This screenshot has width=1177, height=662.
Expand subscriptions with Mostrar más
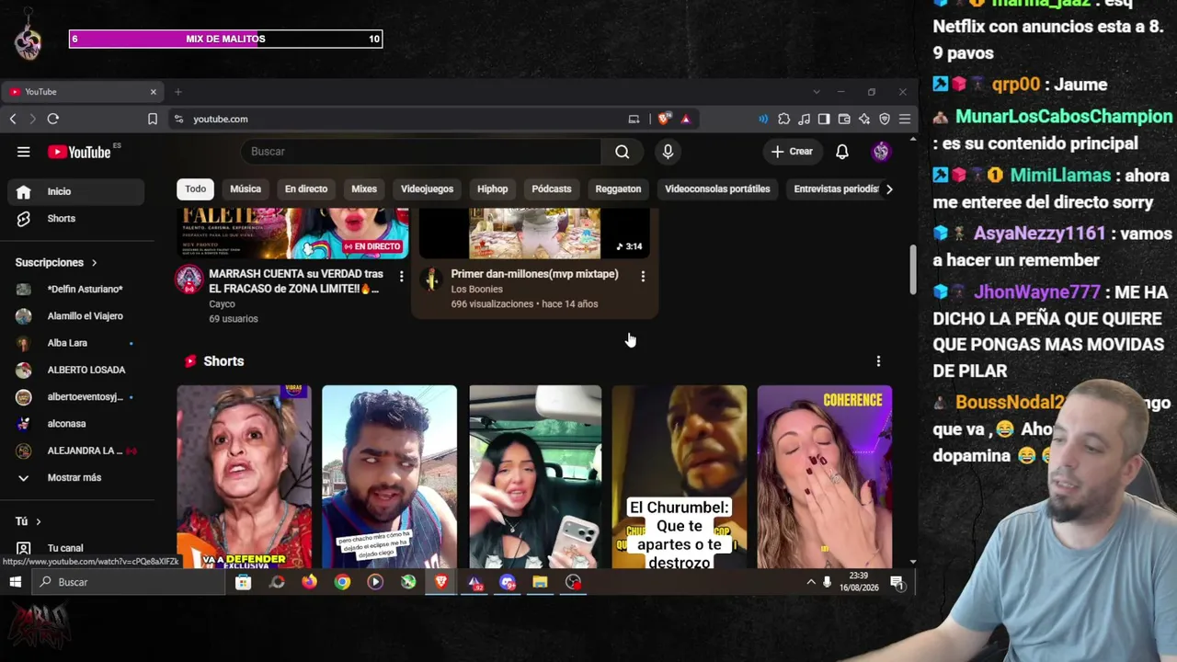pyautogui.click(x=75, y=478)
